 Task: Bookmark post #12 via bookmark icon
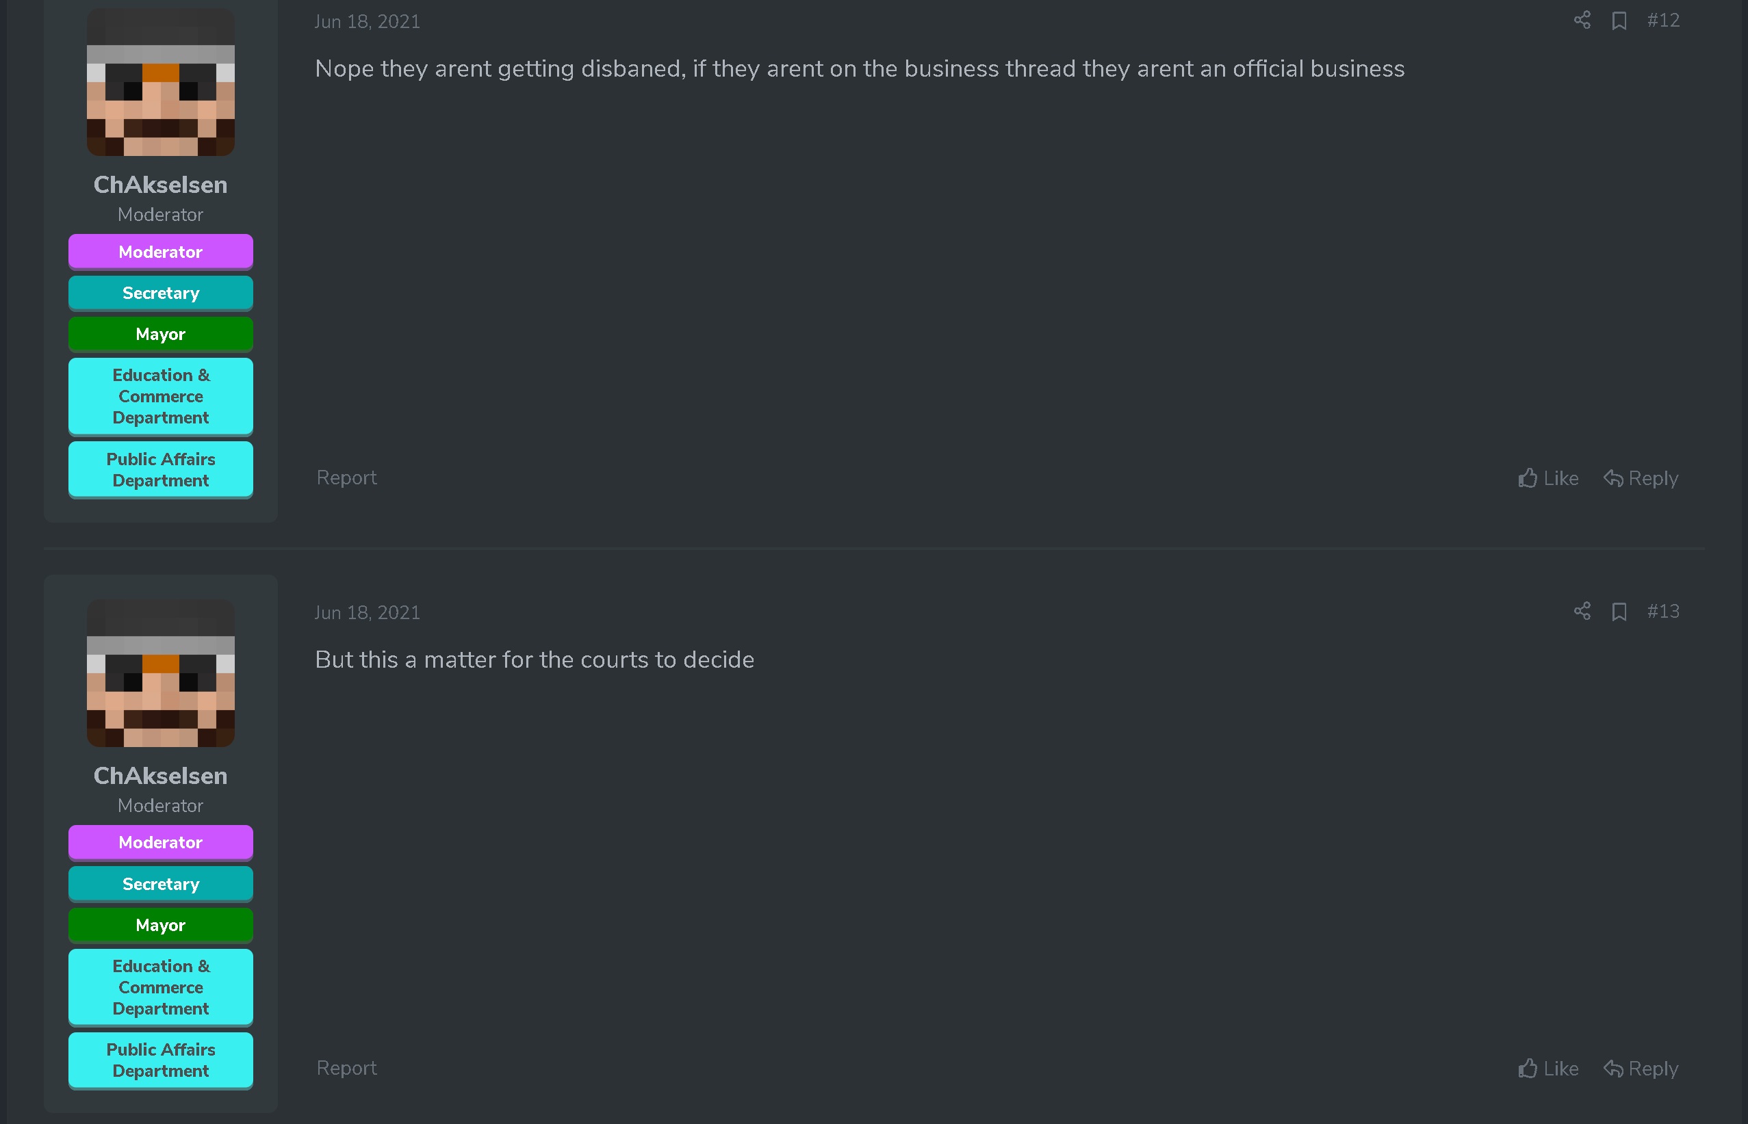pos(1619,21)
